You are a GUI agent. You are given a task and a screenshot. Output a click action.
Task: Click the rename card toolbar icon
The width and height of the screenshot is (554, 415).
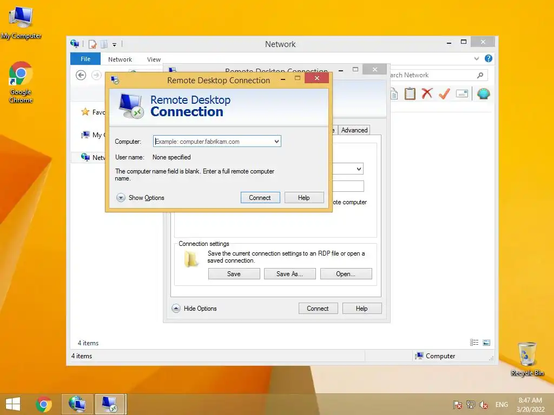[462, 93]
